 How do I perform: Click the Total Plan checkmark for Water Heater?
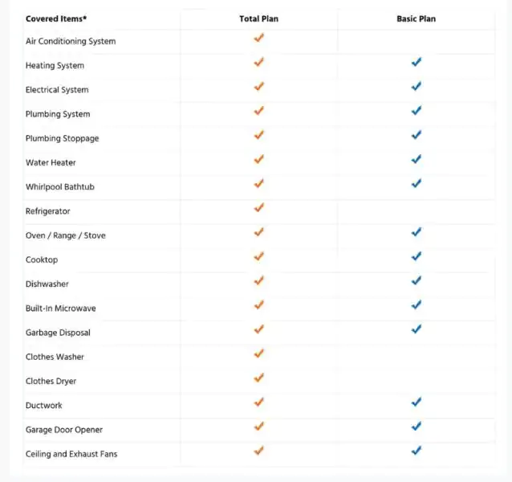[x=259, y=160]
